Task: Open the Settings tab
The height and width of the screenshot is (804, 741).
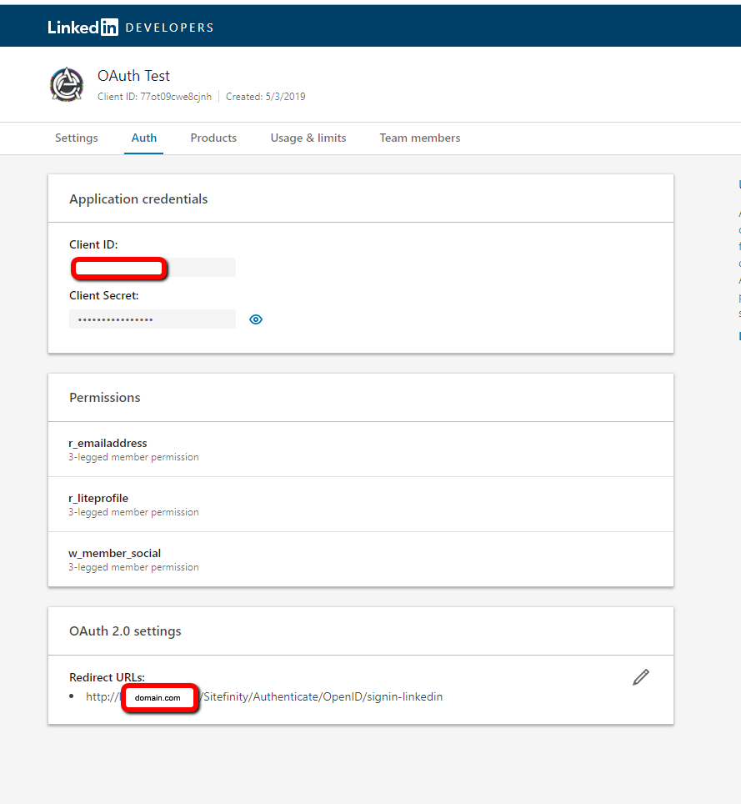Action: [77, 138]
